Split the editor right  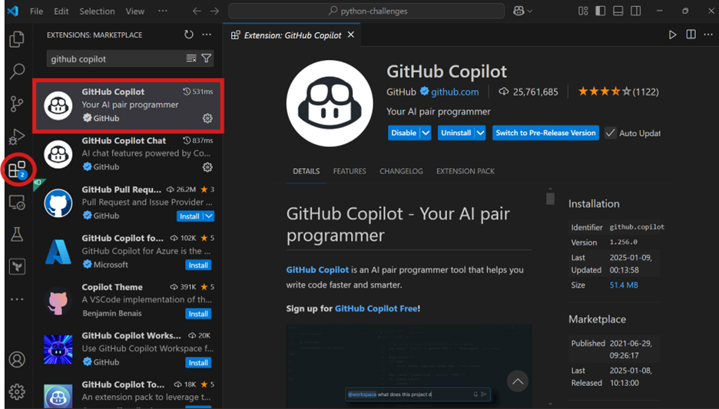pyautogui.click(x=691, y=35)
